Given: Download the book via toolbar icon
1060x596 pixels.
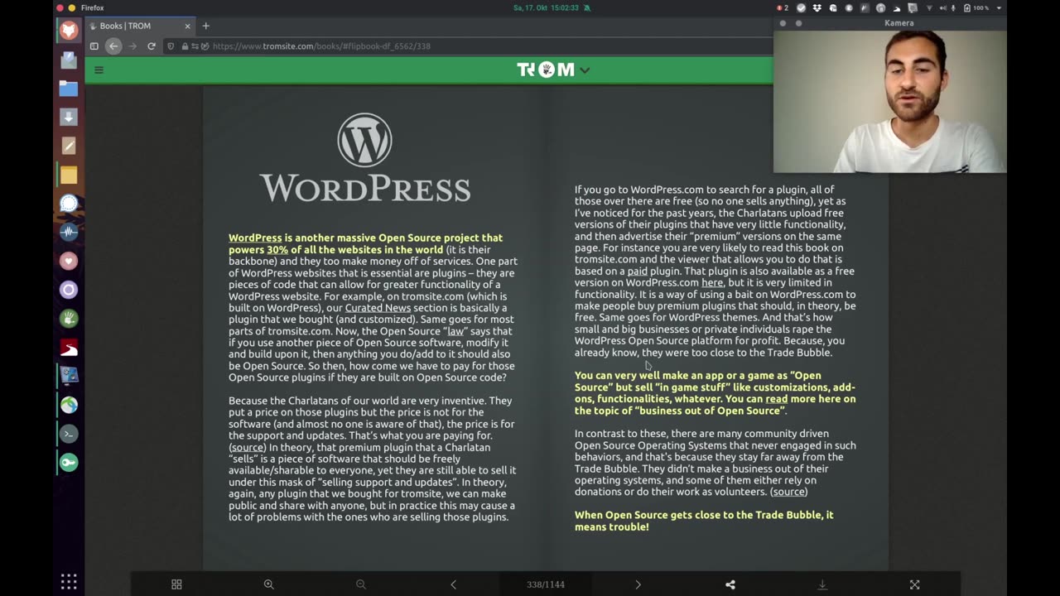Looking at the screenshot, I should (822, 584).
